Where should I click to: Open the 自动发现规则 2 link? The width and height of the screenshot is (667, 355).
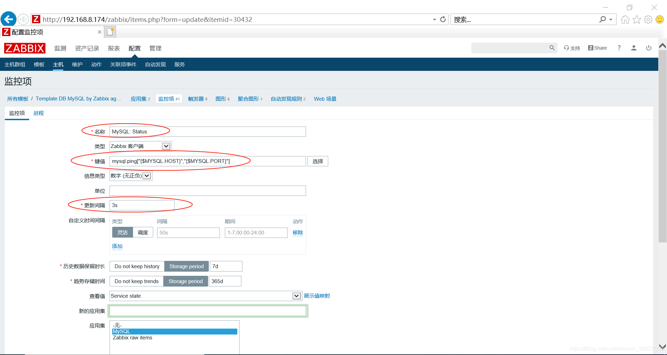(x=288, y=99)
